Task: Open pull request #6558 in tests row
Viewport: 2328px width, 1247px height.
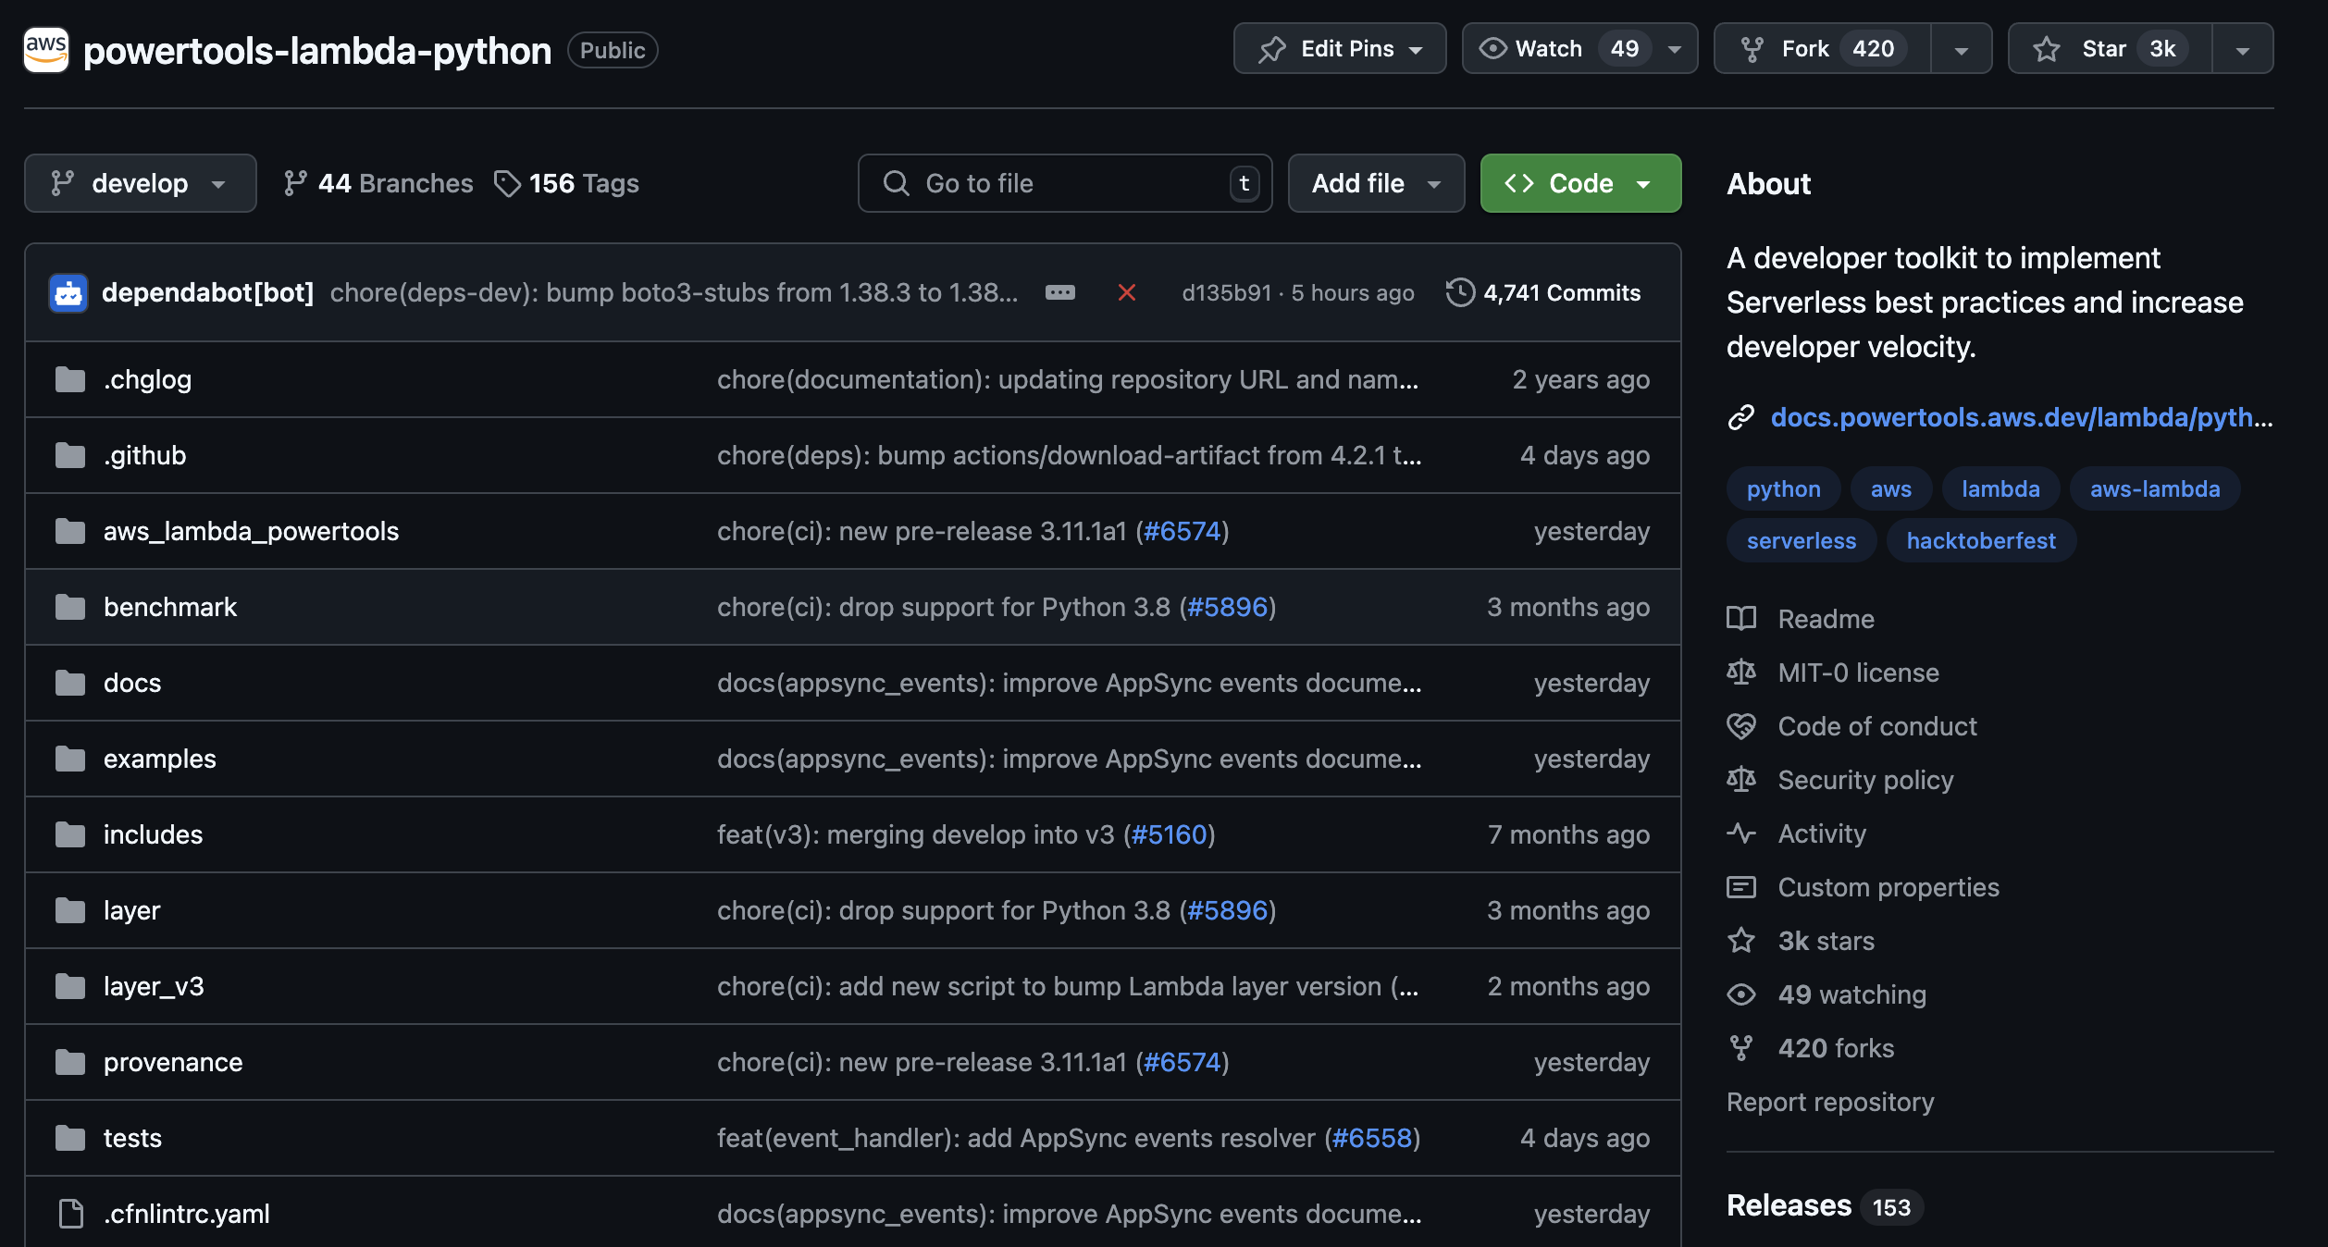Action: click(1372, 1138)
